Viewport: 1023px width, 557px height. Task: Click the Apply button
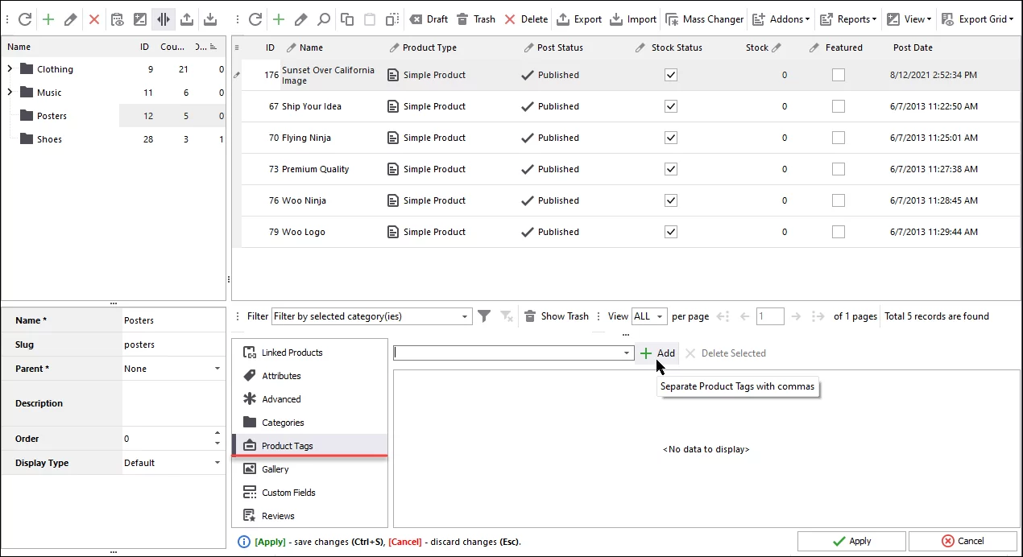pyautogui.click(x=851, y=541)
